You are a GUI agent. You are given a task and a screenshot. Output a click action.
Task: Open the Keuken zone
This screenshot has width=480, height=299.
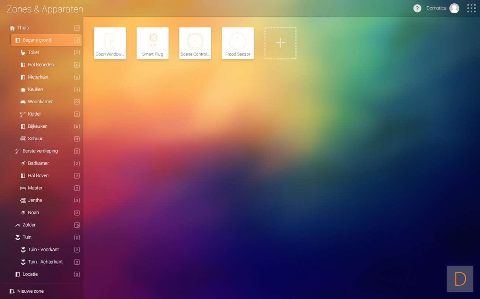(x=35, y=89)
